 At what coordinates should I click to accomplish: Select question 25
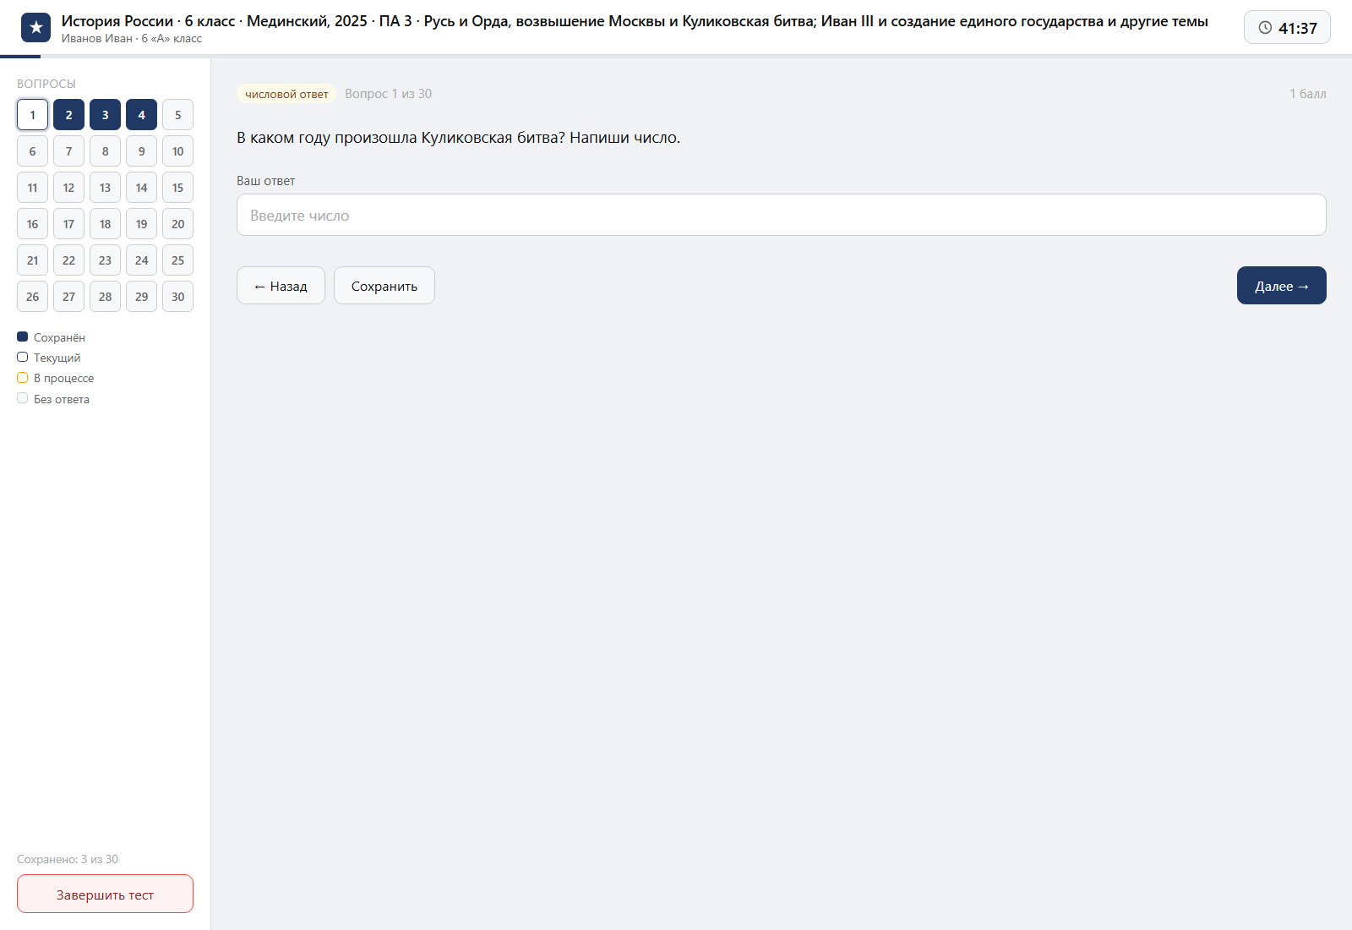177,260
